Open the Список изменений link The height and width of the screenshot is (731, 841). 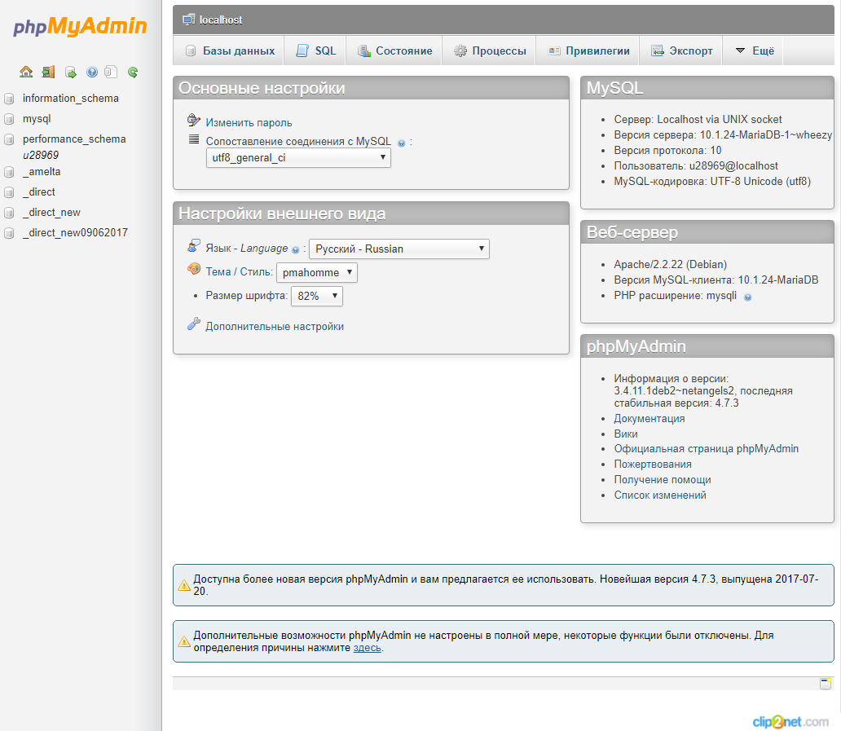(x=660, y=495)
